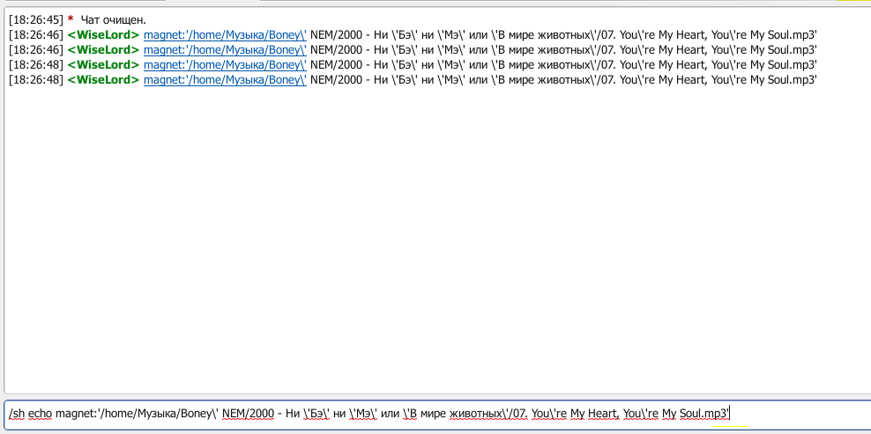Click the 'Чат очищен.' status message
Viewport: 871px width, 434px height.
[x=114, y=20]
